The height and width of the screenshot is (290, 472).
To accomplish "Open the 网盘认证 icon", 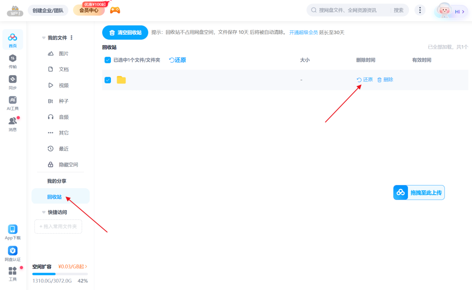I will click(x=13, y=253).
